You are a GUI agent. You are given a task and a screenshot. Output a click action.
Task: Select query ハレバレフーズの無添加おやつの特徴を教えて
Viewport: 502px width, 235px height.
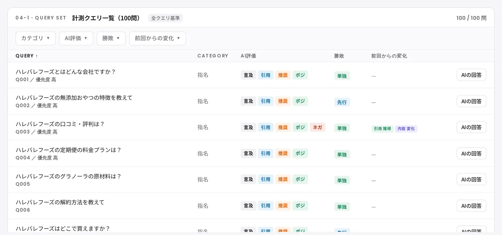(74, 98)
